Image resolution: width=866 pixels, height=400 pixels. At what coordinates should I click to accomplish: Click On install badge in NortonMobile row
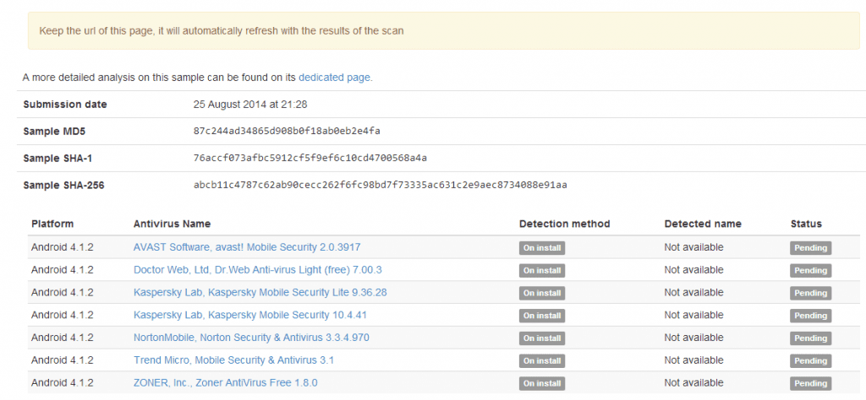542,338
